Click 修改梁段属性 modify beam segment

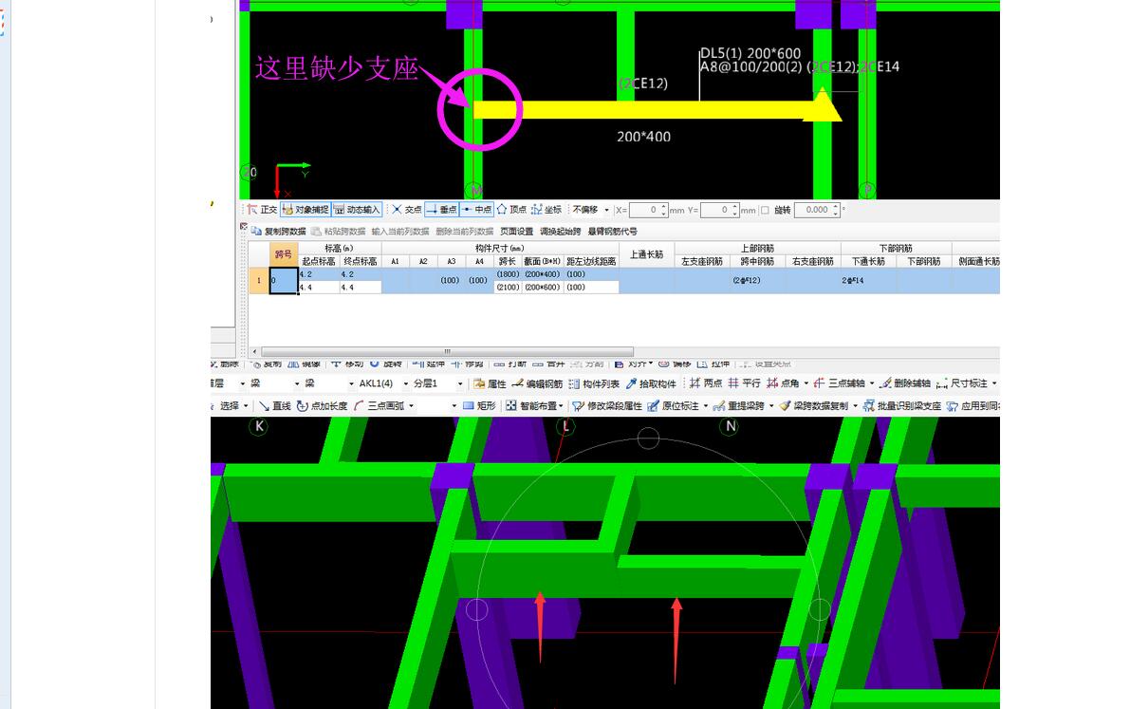click(x=607, y=406)
